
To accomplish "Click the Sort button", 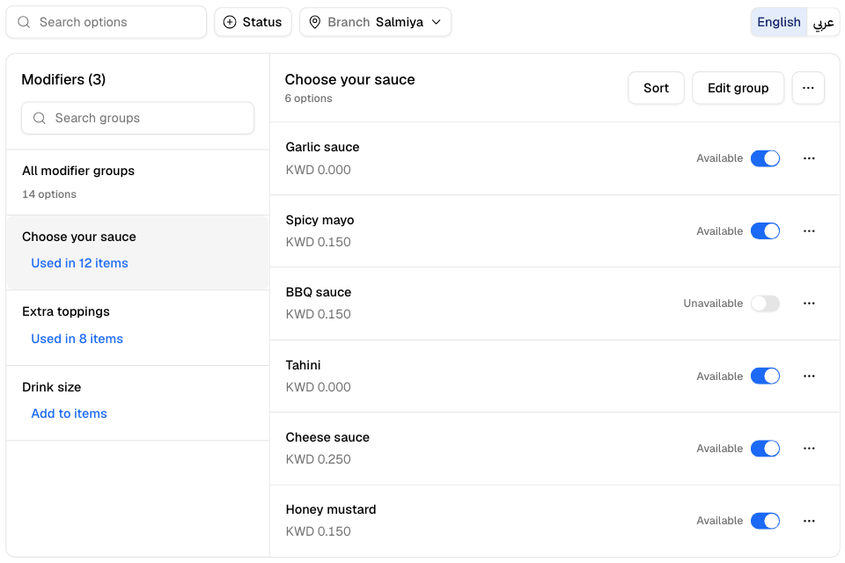I will point(656,88).
